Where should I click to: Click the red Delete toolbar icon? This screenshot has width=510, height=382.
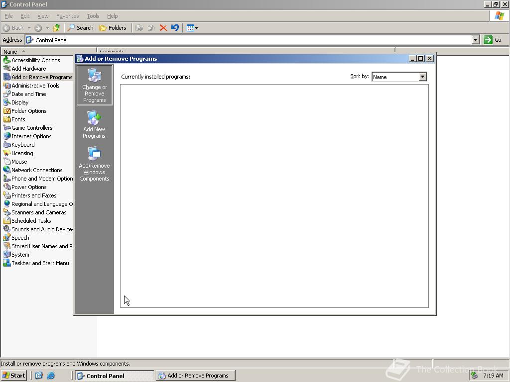tap(163, 28)
